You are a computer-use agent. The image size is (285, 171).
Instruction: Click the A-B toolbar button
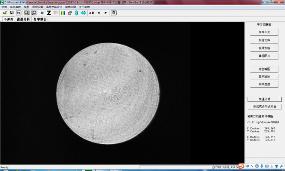point(91,13)
